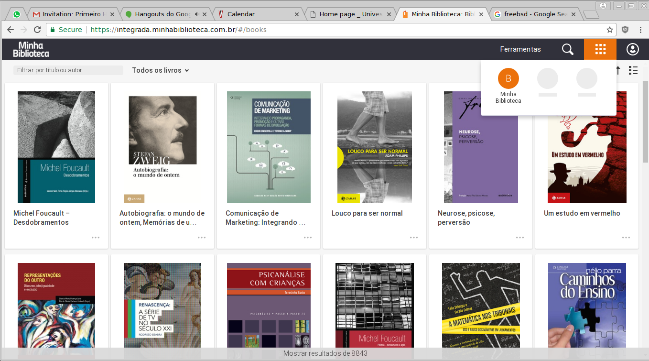
Task: Switch to the Calendar tab
Action: pyautogui.click(x=258, y=14)
